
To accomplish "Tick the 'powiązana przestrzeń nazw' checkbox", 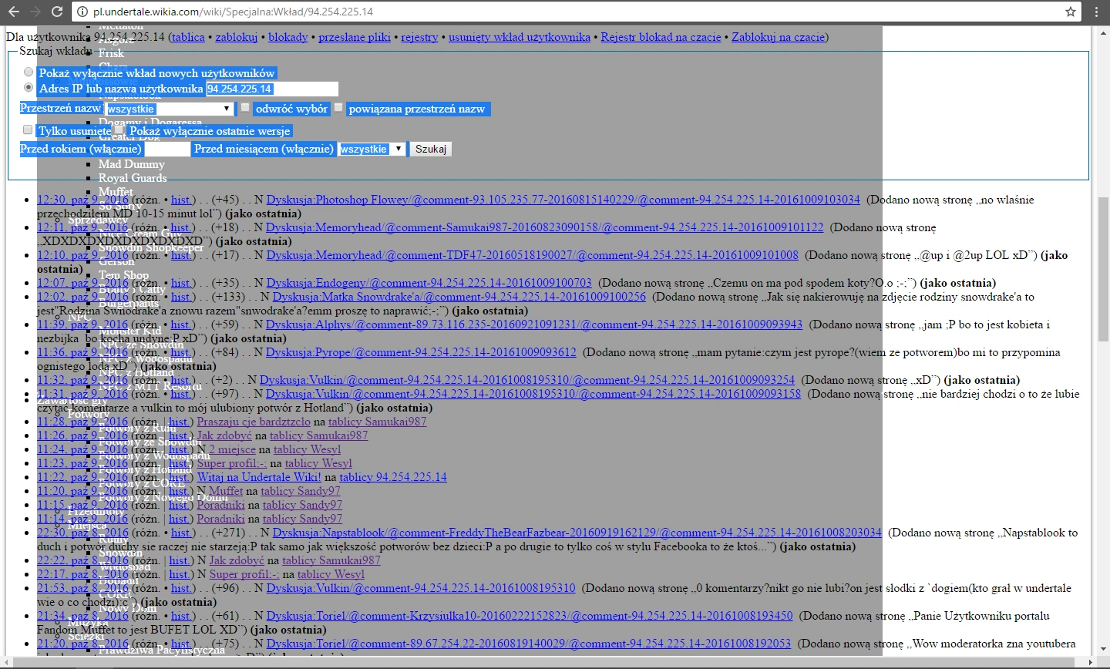I will (x=338, y=108).
